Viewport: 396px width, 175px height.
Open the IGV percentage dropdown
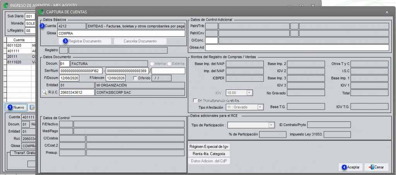point(249,93)
